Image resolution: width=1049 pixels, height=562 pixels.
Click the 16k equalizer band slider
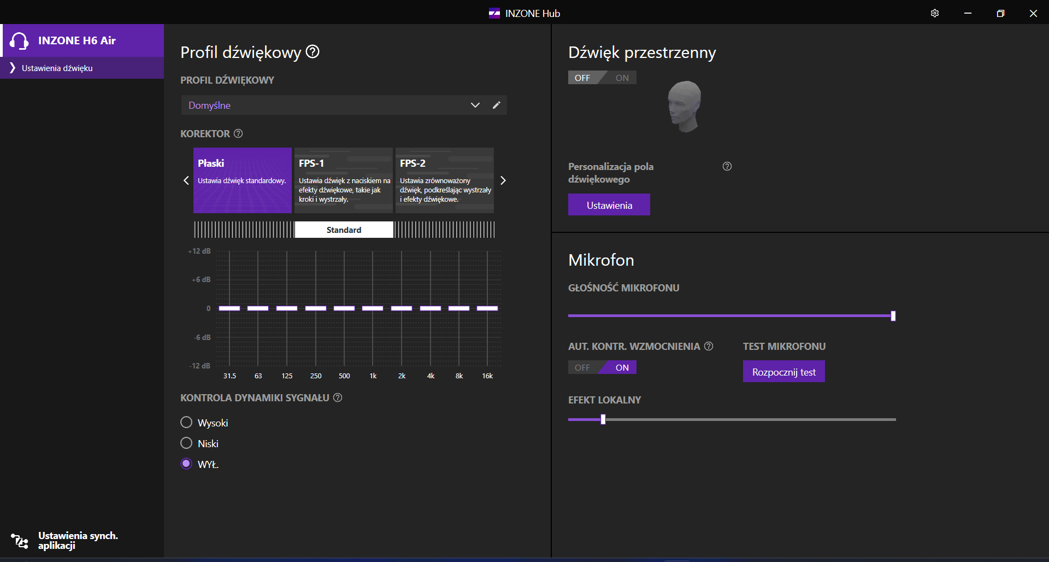point(487,308)
